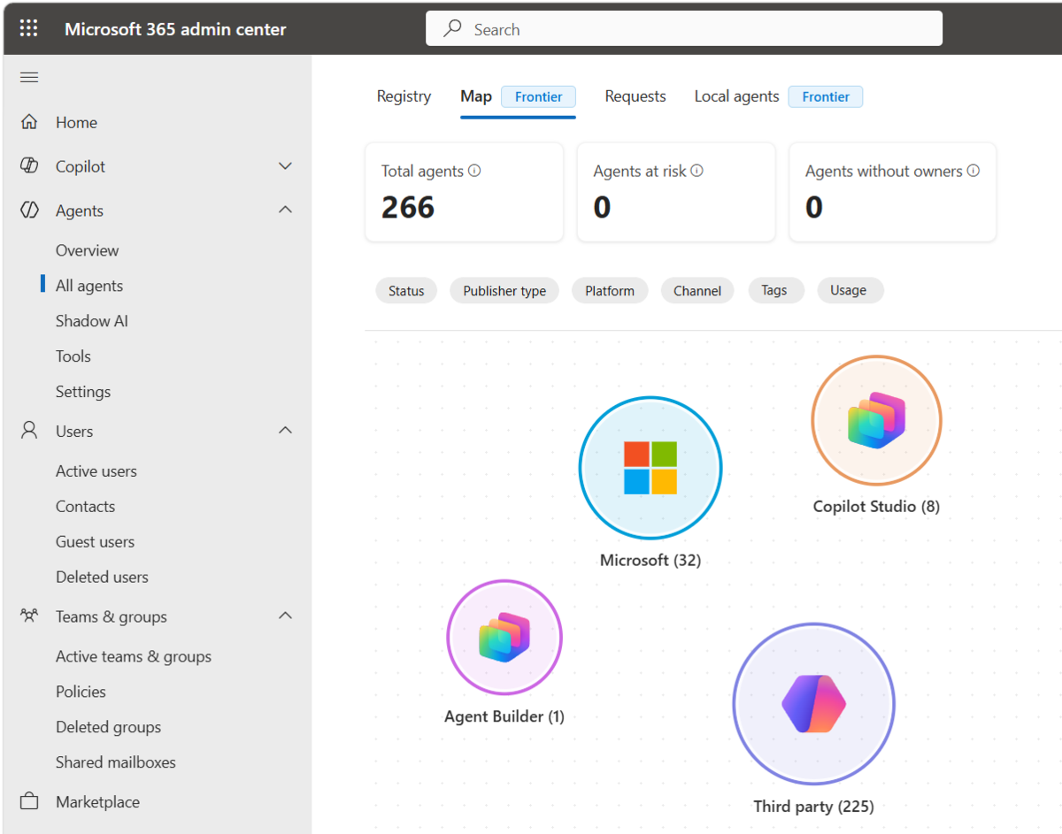Switch to the Registry tab
This screenshot has height=834, width=1062.
pos(404,96)
